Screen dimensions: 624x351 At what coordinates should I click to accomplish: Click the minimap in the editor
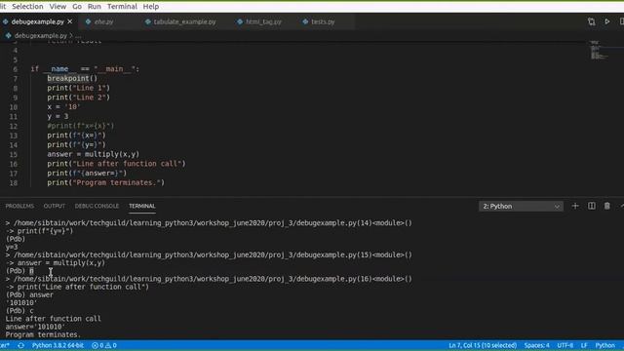click(599, 51)
